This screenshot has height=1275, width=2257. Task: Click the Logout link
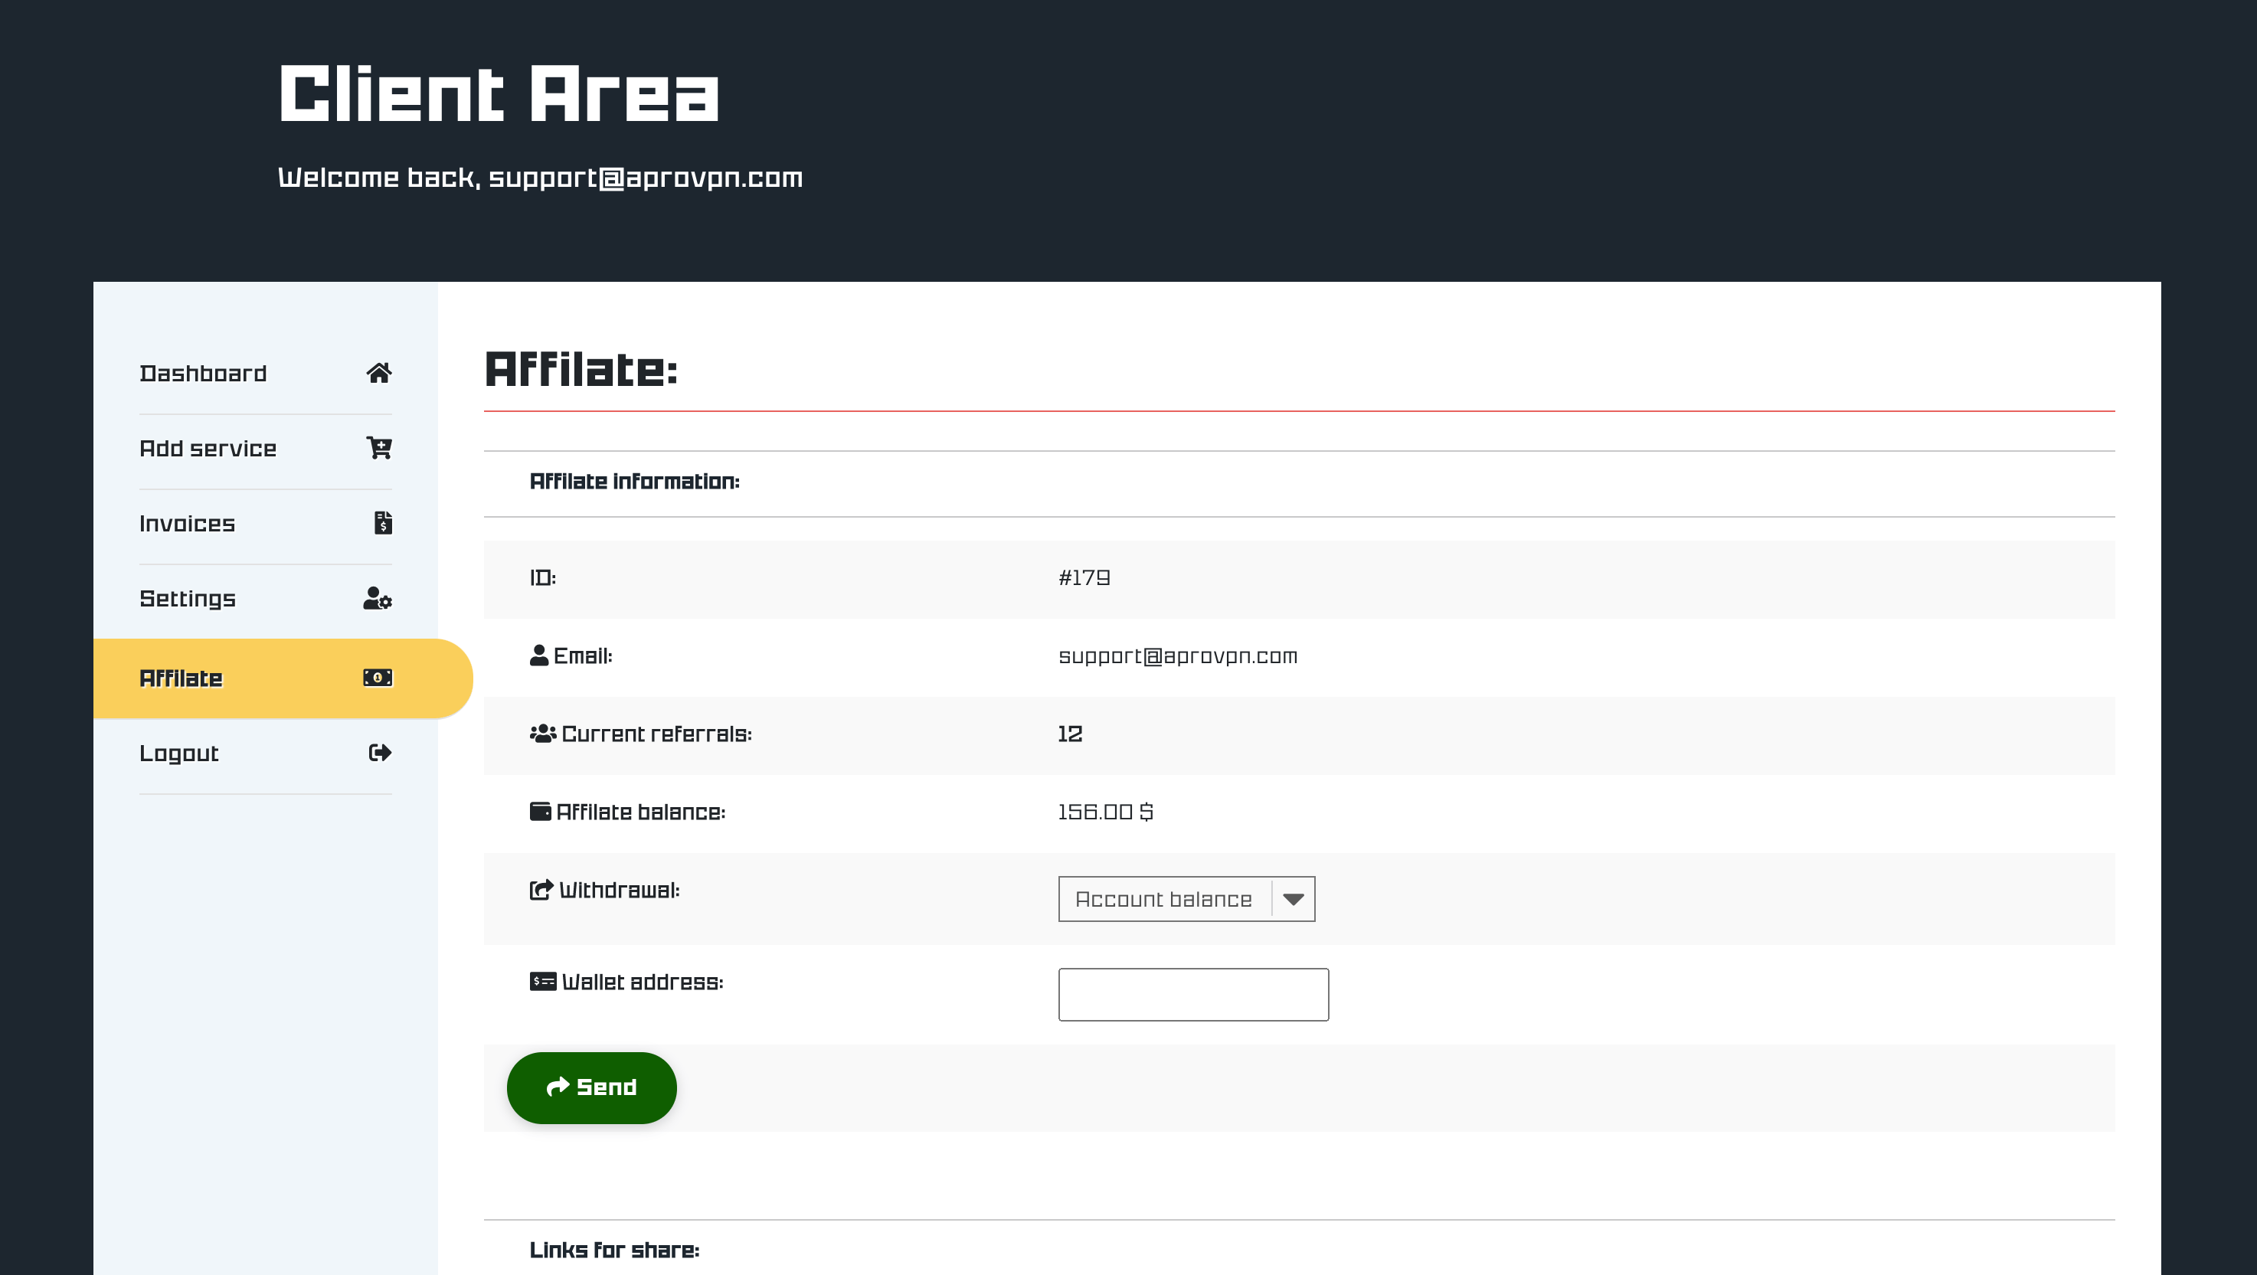(178, 753)
